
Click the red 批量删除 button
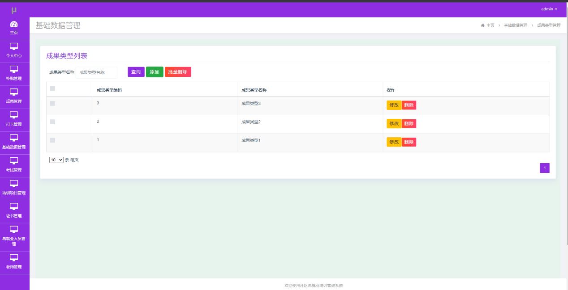coord(178,72)
